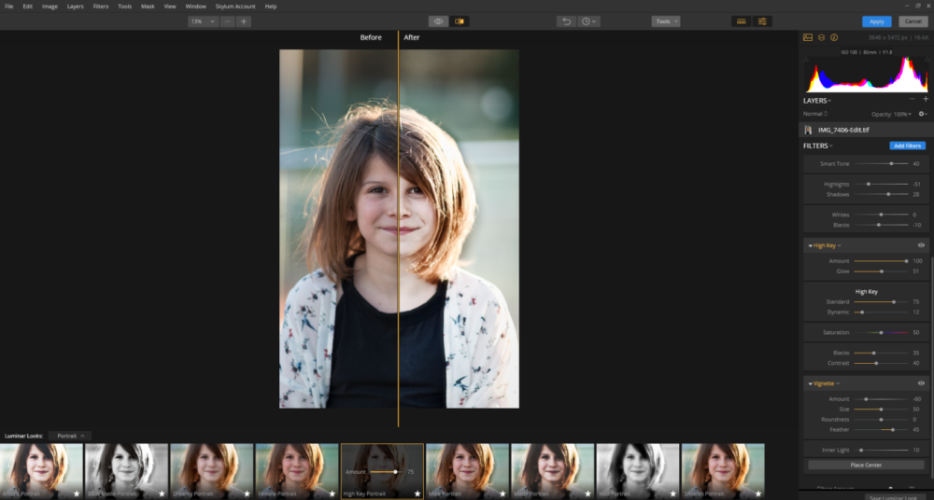Screen dimensions: 934x500
Task: Favorite star on High Key Portrait look
Action: click(x=417, y=493)
